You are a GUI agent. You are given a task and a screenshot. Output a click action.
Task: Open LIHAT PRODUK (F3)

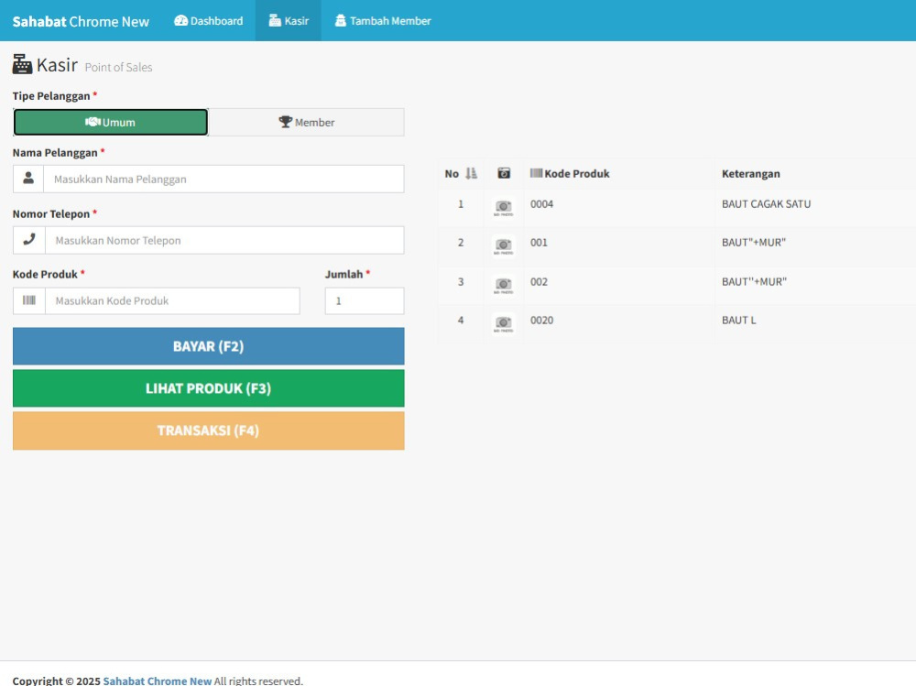pos(209,388)
